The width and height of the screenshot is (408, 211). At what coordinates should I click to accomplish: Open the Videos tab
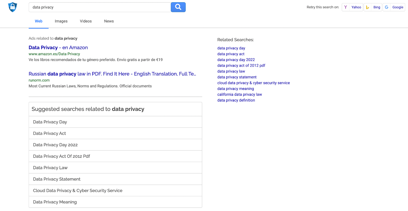coord(86,21)
